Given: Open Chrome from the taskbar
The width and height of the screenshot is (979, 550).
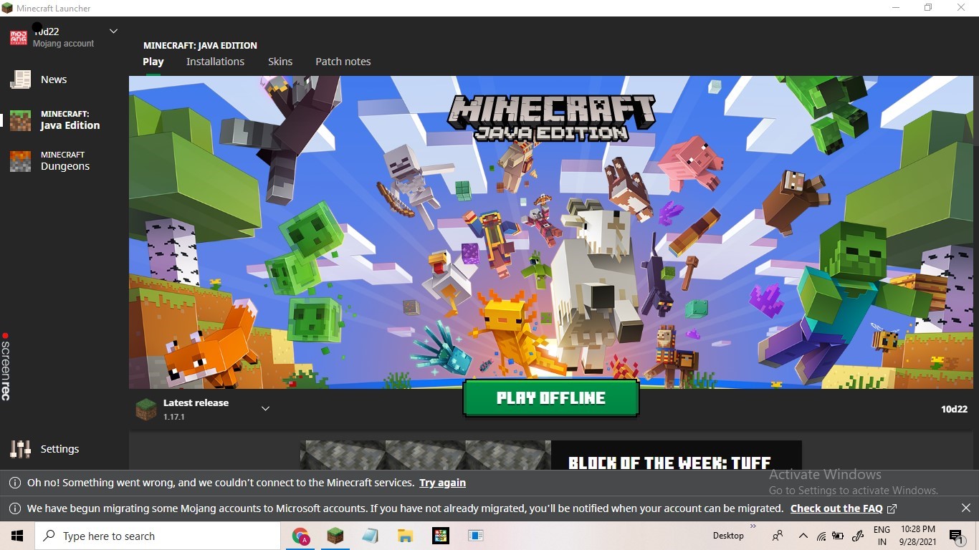Looking at the screenshot, I should [x=300, y=536].
